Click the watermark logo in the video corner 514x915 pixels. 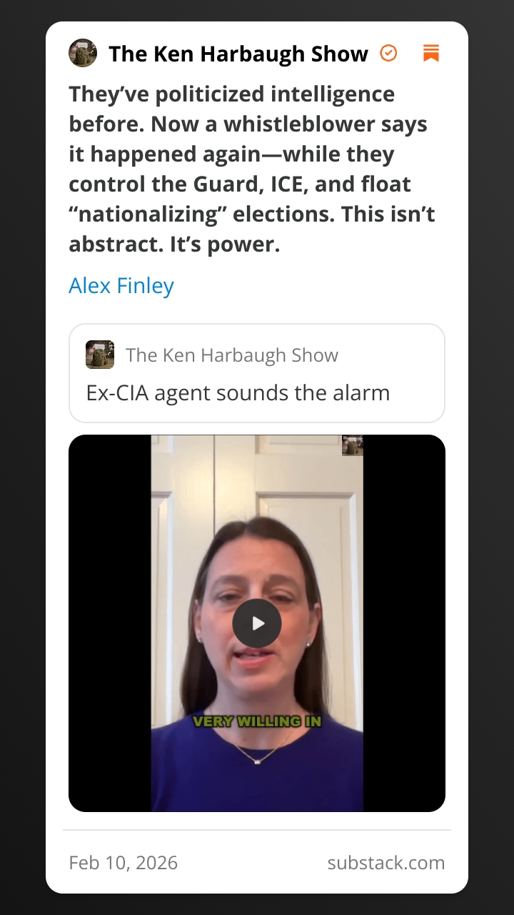point(353,445)
